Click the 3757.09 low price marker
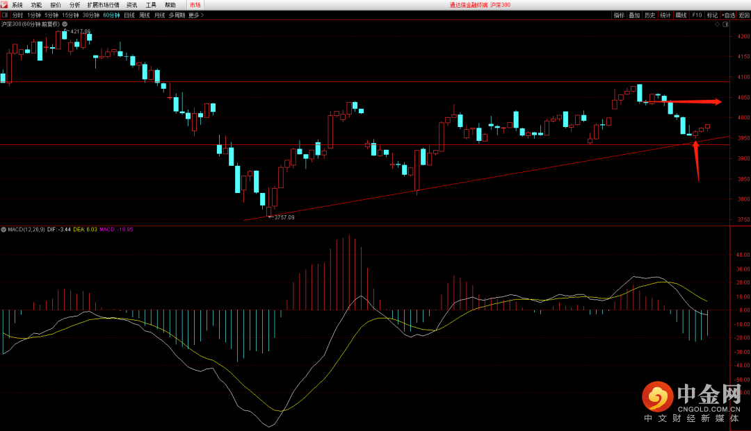Screen dimensions: 751x431 coord(284,217)
